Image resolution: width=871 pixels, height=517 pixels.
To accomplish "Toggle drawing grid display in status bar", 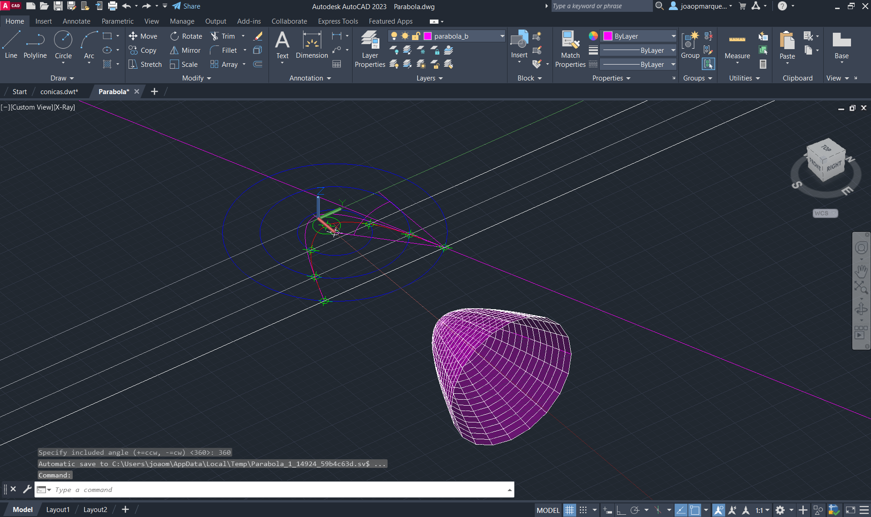I will pyautogui.click(x=569, y=510).
